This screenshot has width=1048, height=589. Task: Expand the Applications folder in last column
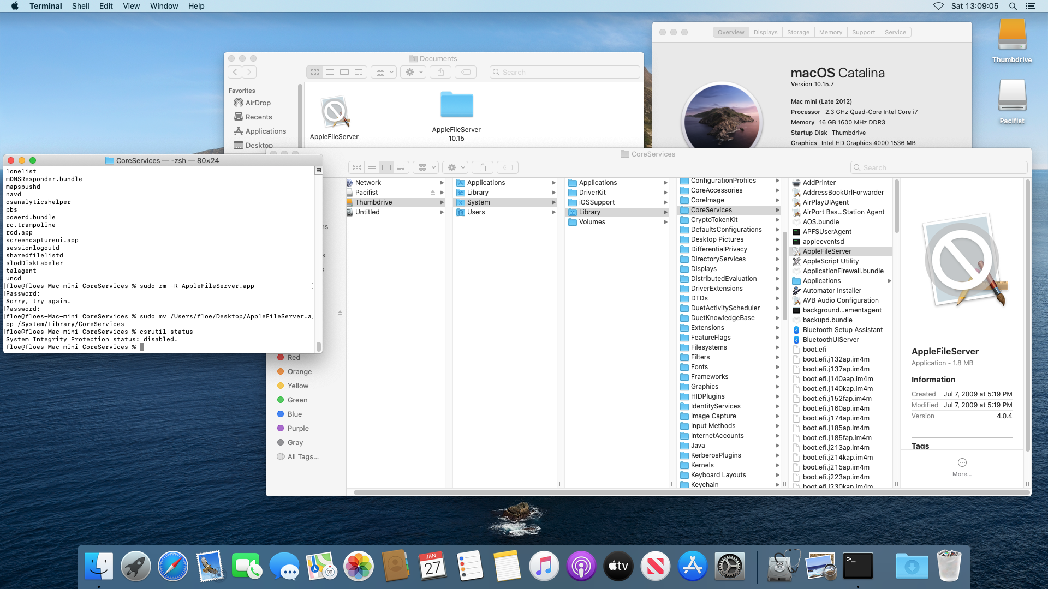coord(889,281)
